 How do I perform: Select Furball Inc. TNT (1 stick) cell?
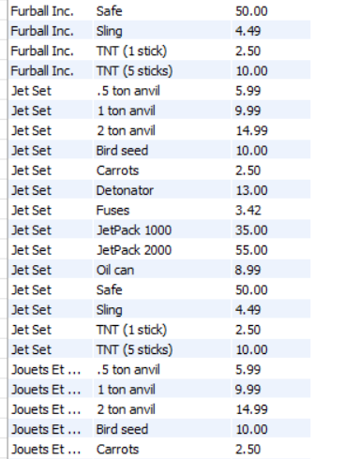coord(162,51)
